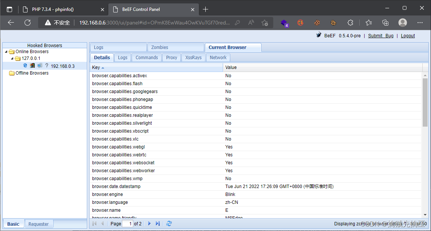Select hooked browser 192.168.0.3

[63, 66]
